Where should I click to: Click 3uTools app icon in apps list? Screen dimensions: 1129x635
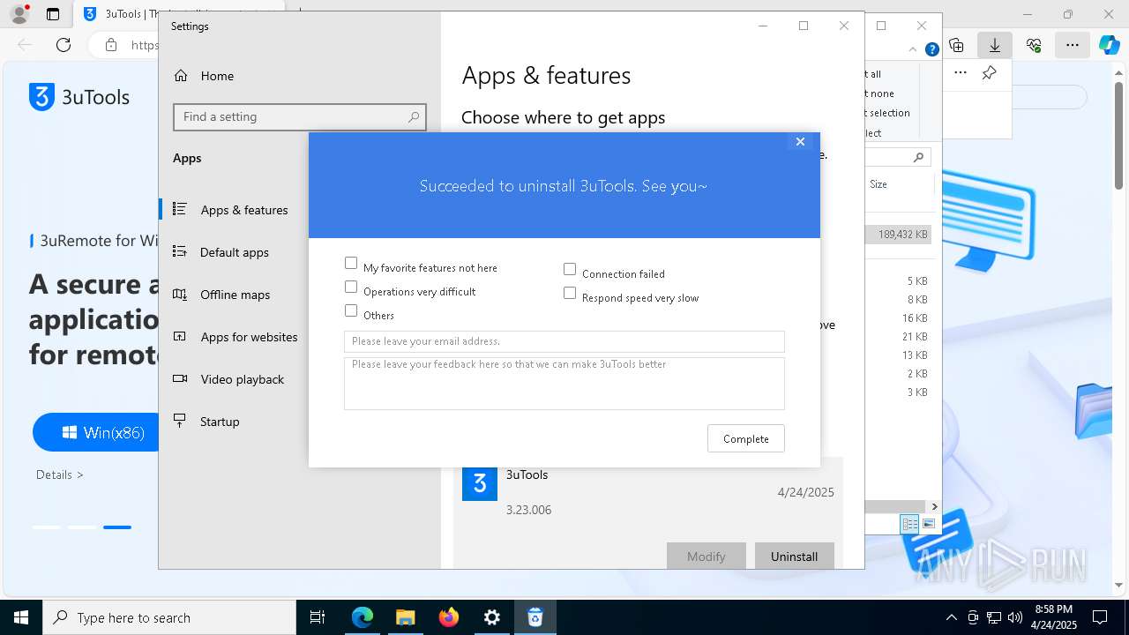[x=480, y=483]
